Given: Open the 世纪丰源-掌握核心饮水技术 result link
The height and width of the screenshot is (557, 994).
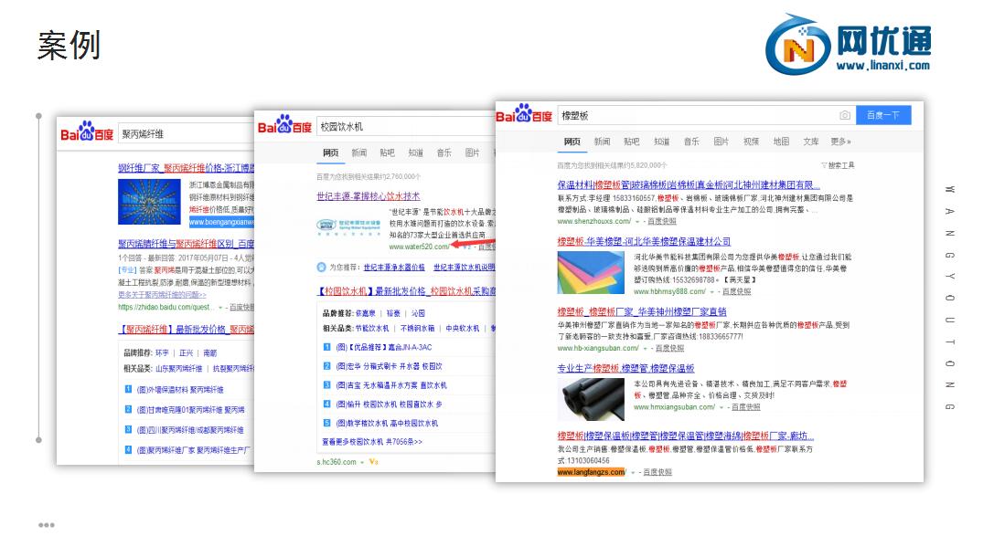Looking at the screenshot, I should pyautogui.click(x=369, y=196).
